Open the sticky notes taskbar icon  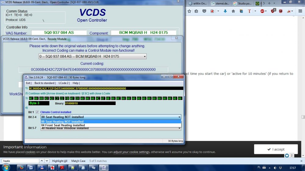pyautogui.click(x=73, y=168)
